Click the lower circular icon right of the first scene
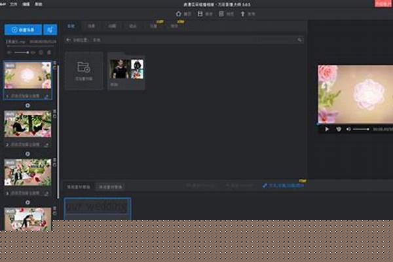Image resolution: width=393 pixels, height=262 pixels. (x=54, y=67)
